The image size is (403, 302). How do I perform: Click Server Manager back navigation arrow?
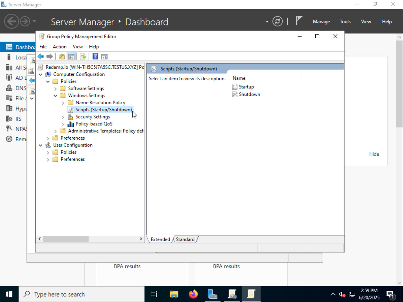pos(12,21)
